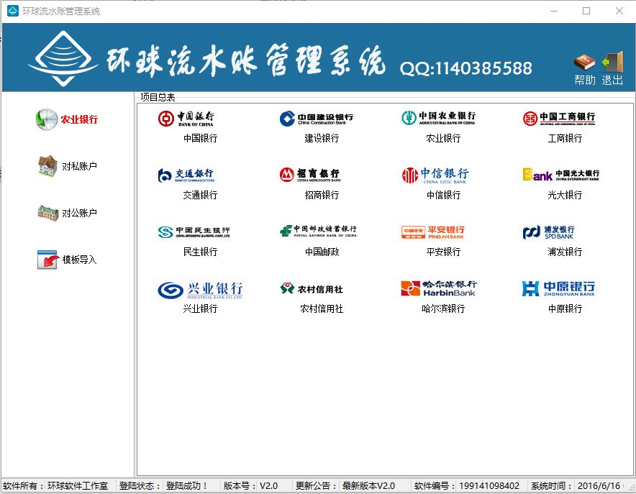Image resolution: width=636 pixels, height=494 pixels.
Task: Open 对私账户 house icon in sidebar
Action: coord(47,166)
